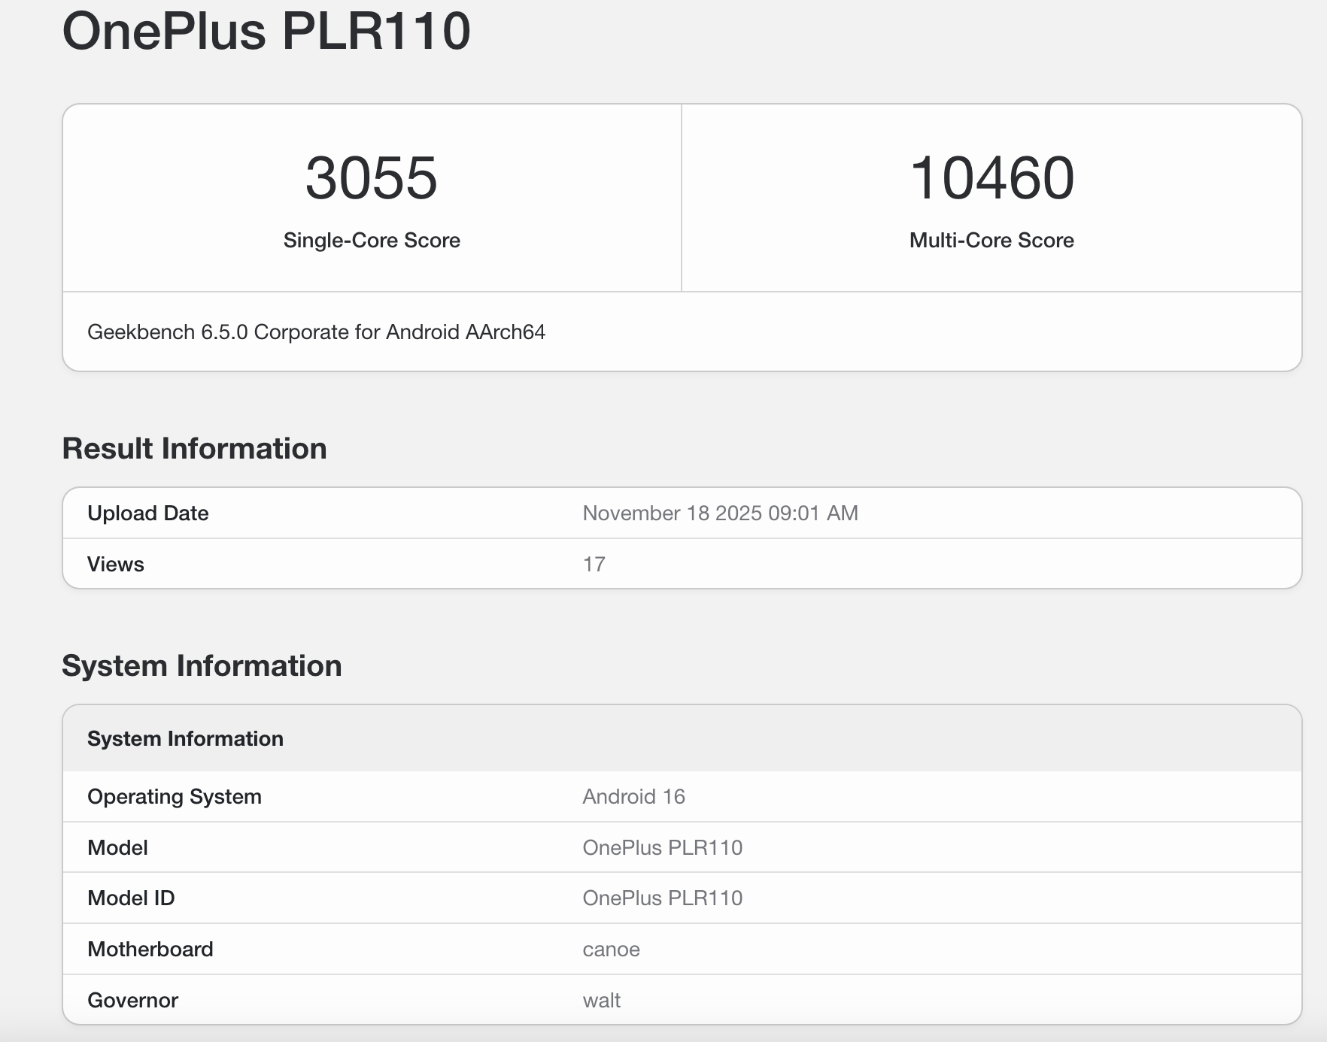
Task: Click the large "System Information" section heading
Action: click(202, 666)
